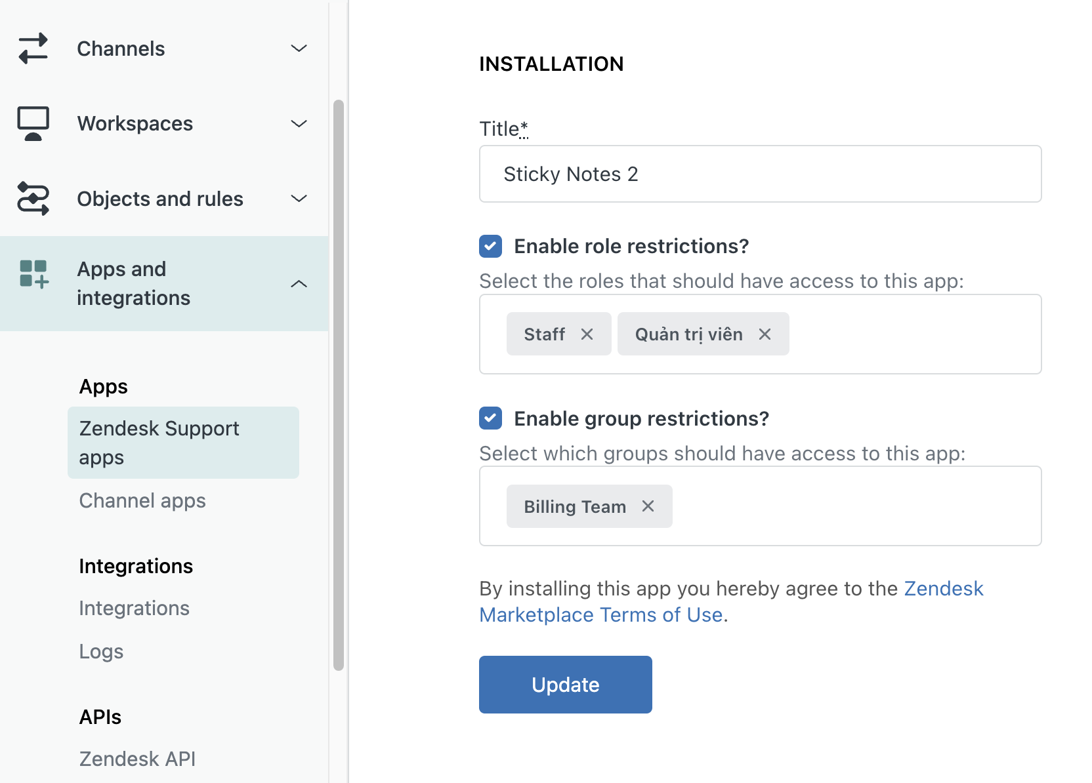1092x783 pixels.
Task: Remove the Billing Team group tag
Action: click(648, 506)
